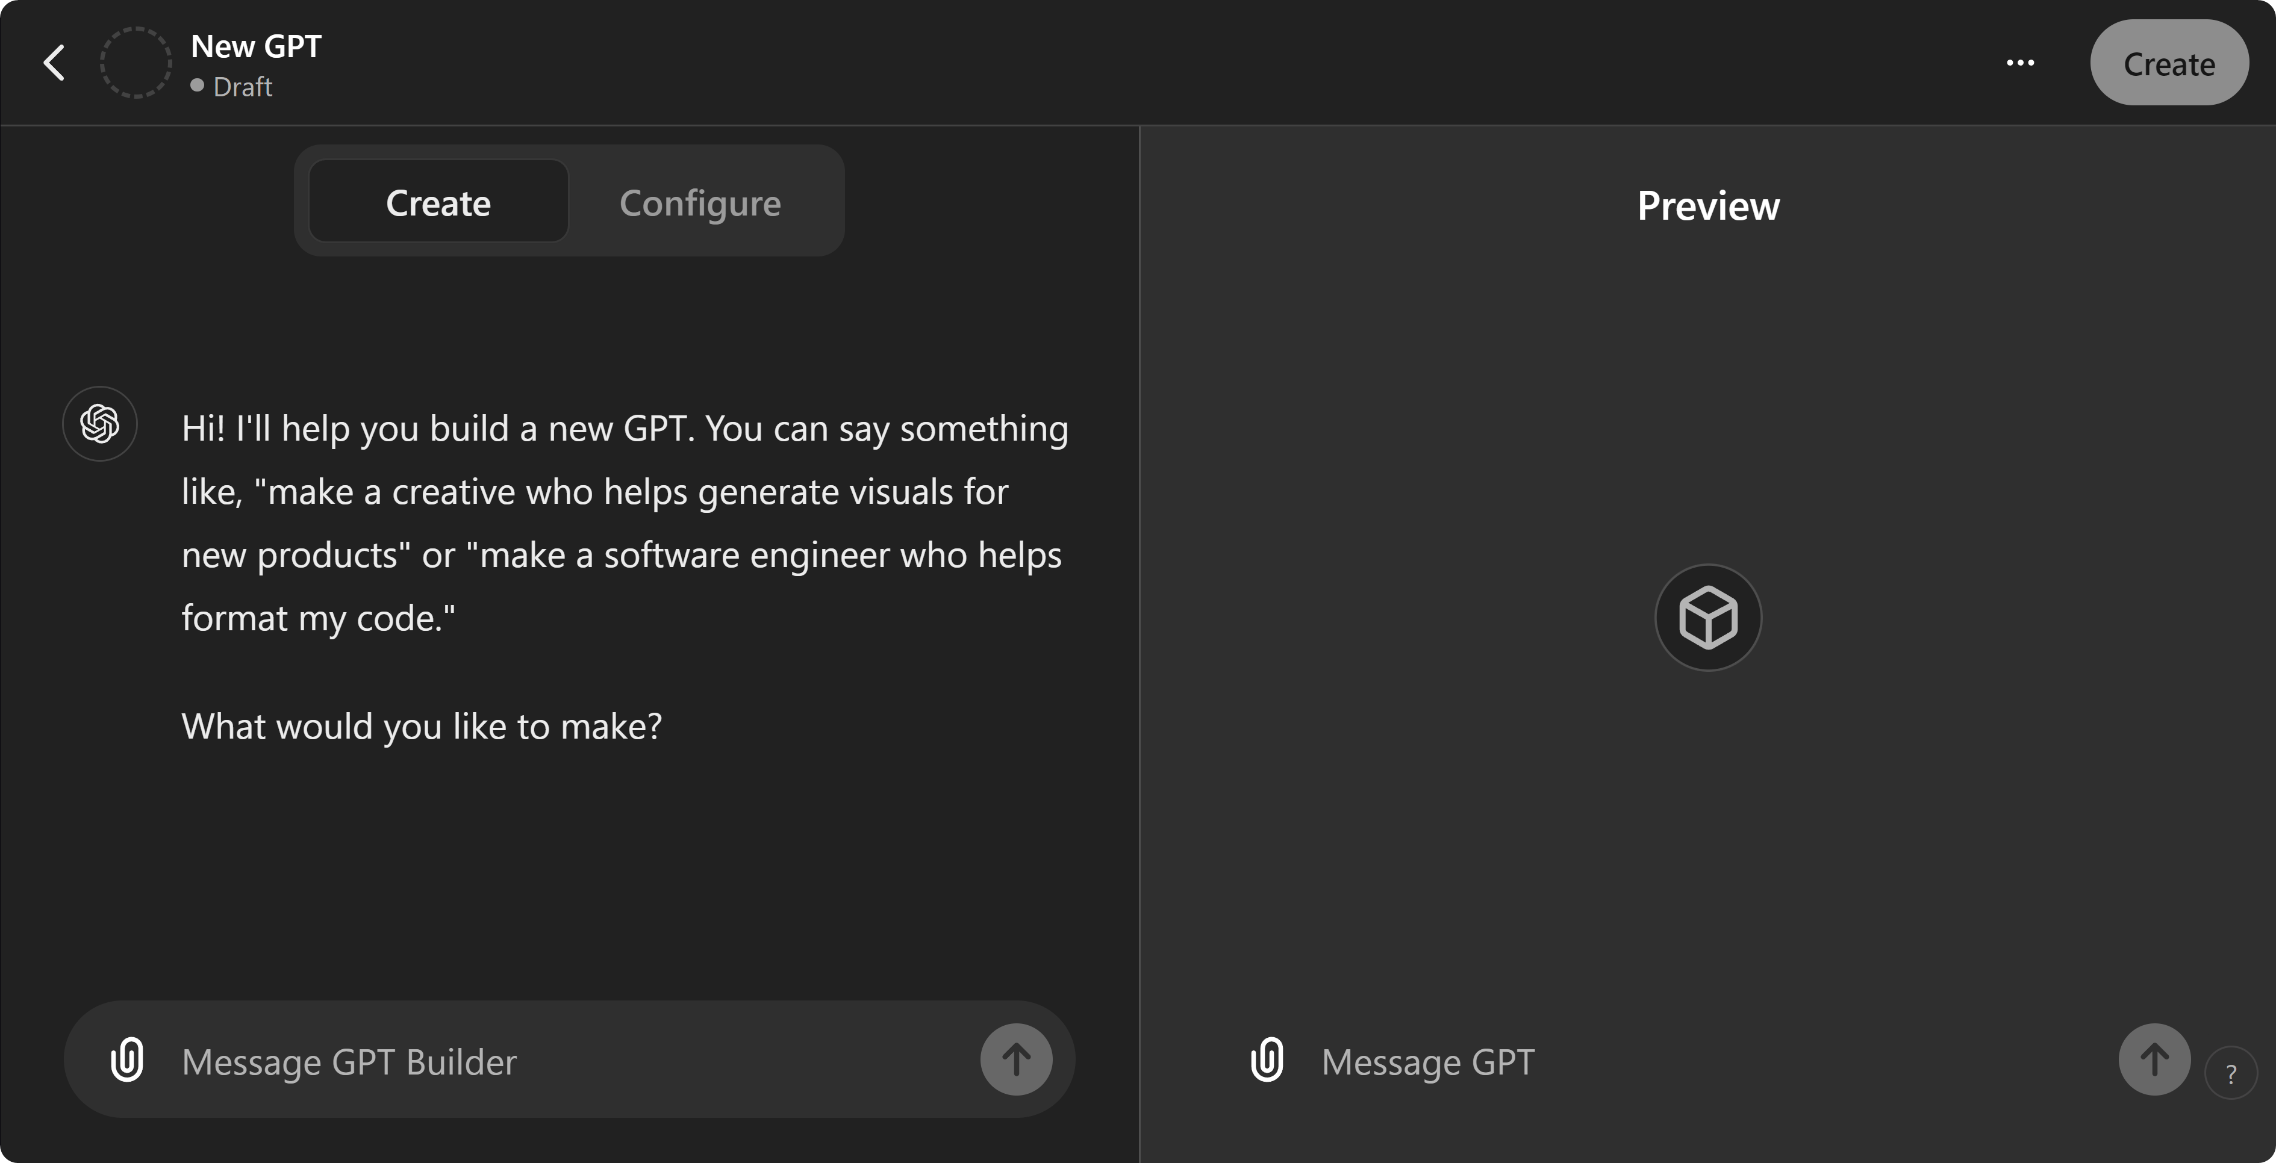Open the more options ellipsis menu
This screenshot has width=2276, height=1163.
click(2021, 62)
